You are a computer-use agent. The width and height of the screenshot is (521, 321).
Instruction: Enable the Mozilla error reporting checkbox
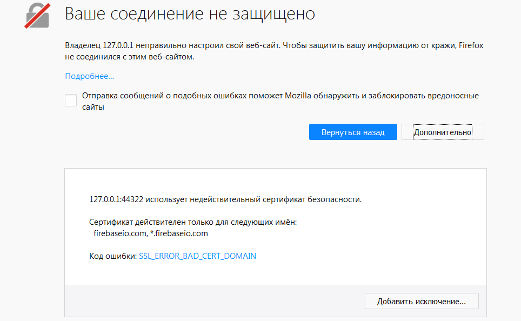point(70,100)
